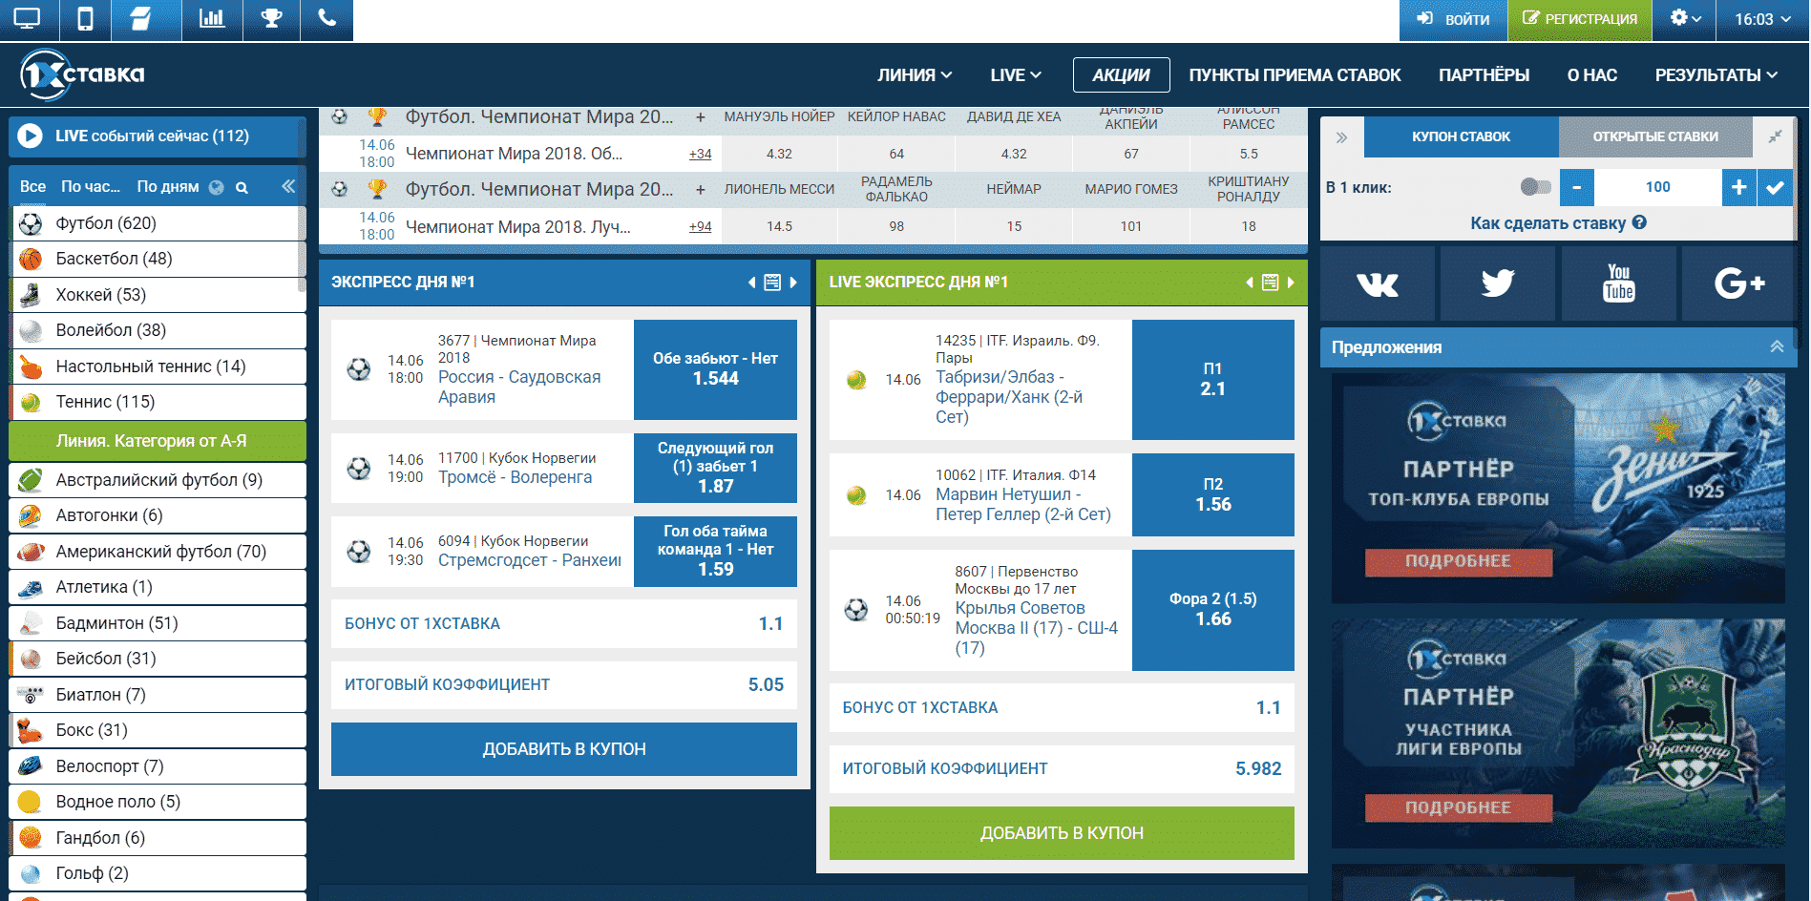Select П1 2.1 live bet
This screenshot has height=901, width=1811.
1212,380
